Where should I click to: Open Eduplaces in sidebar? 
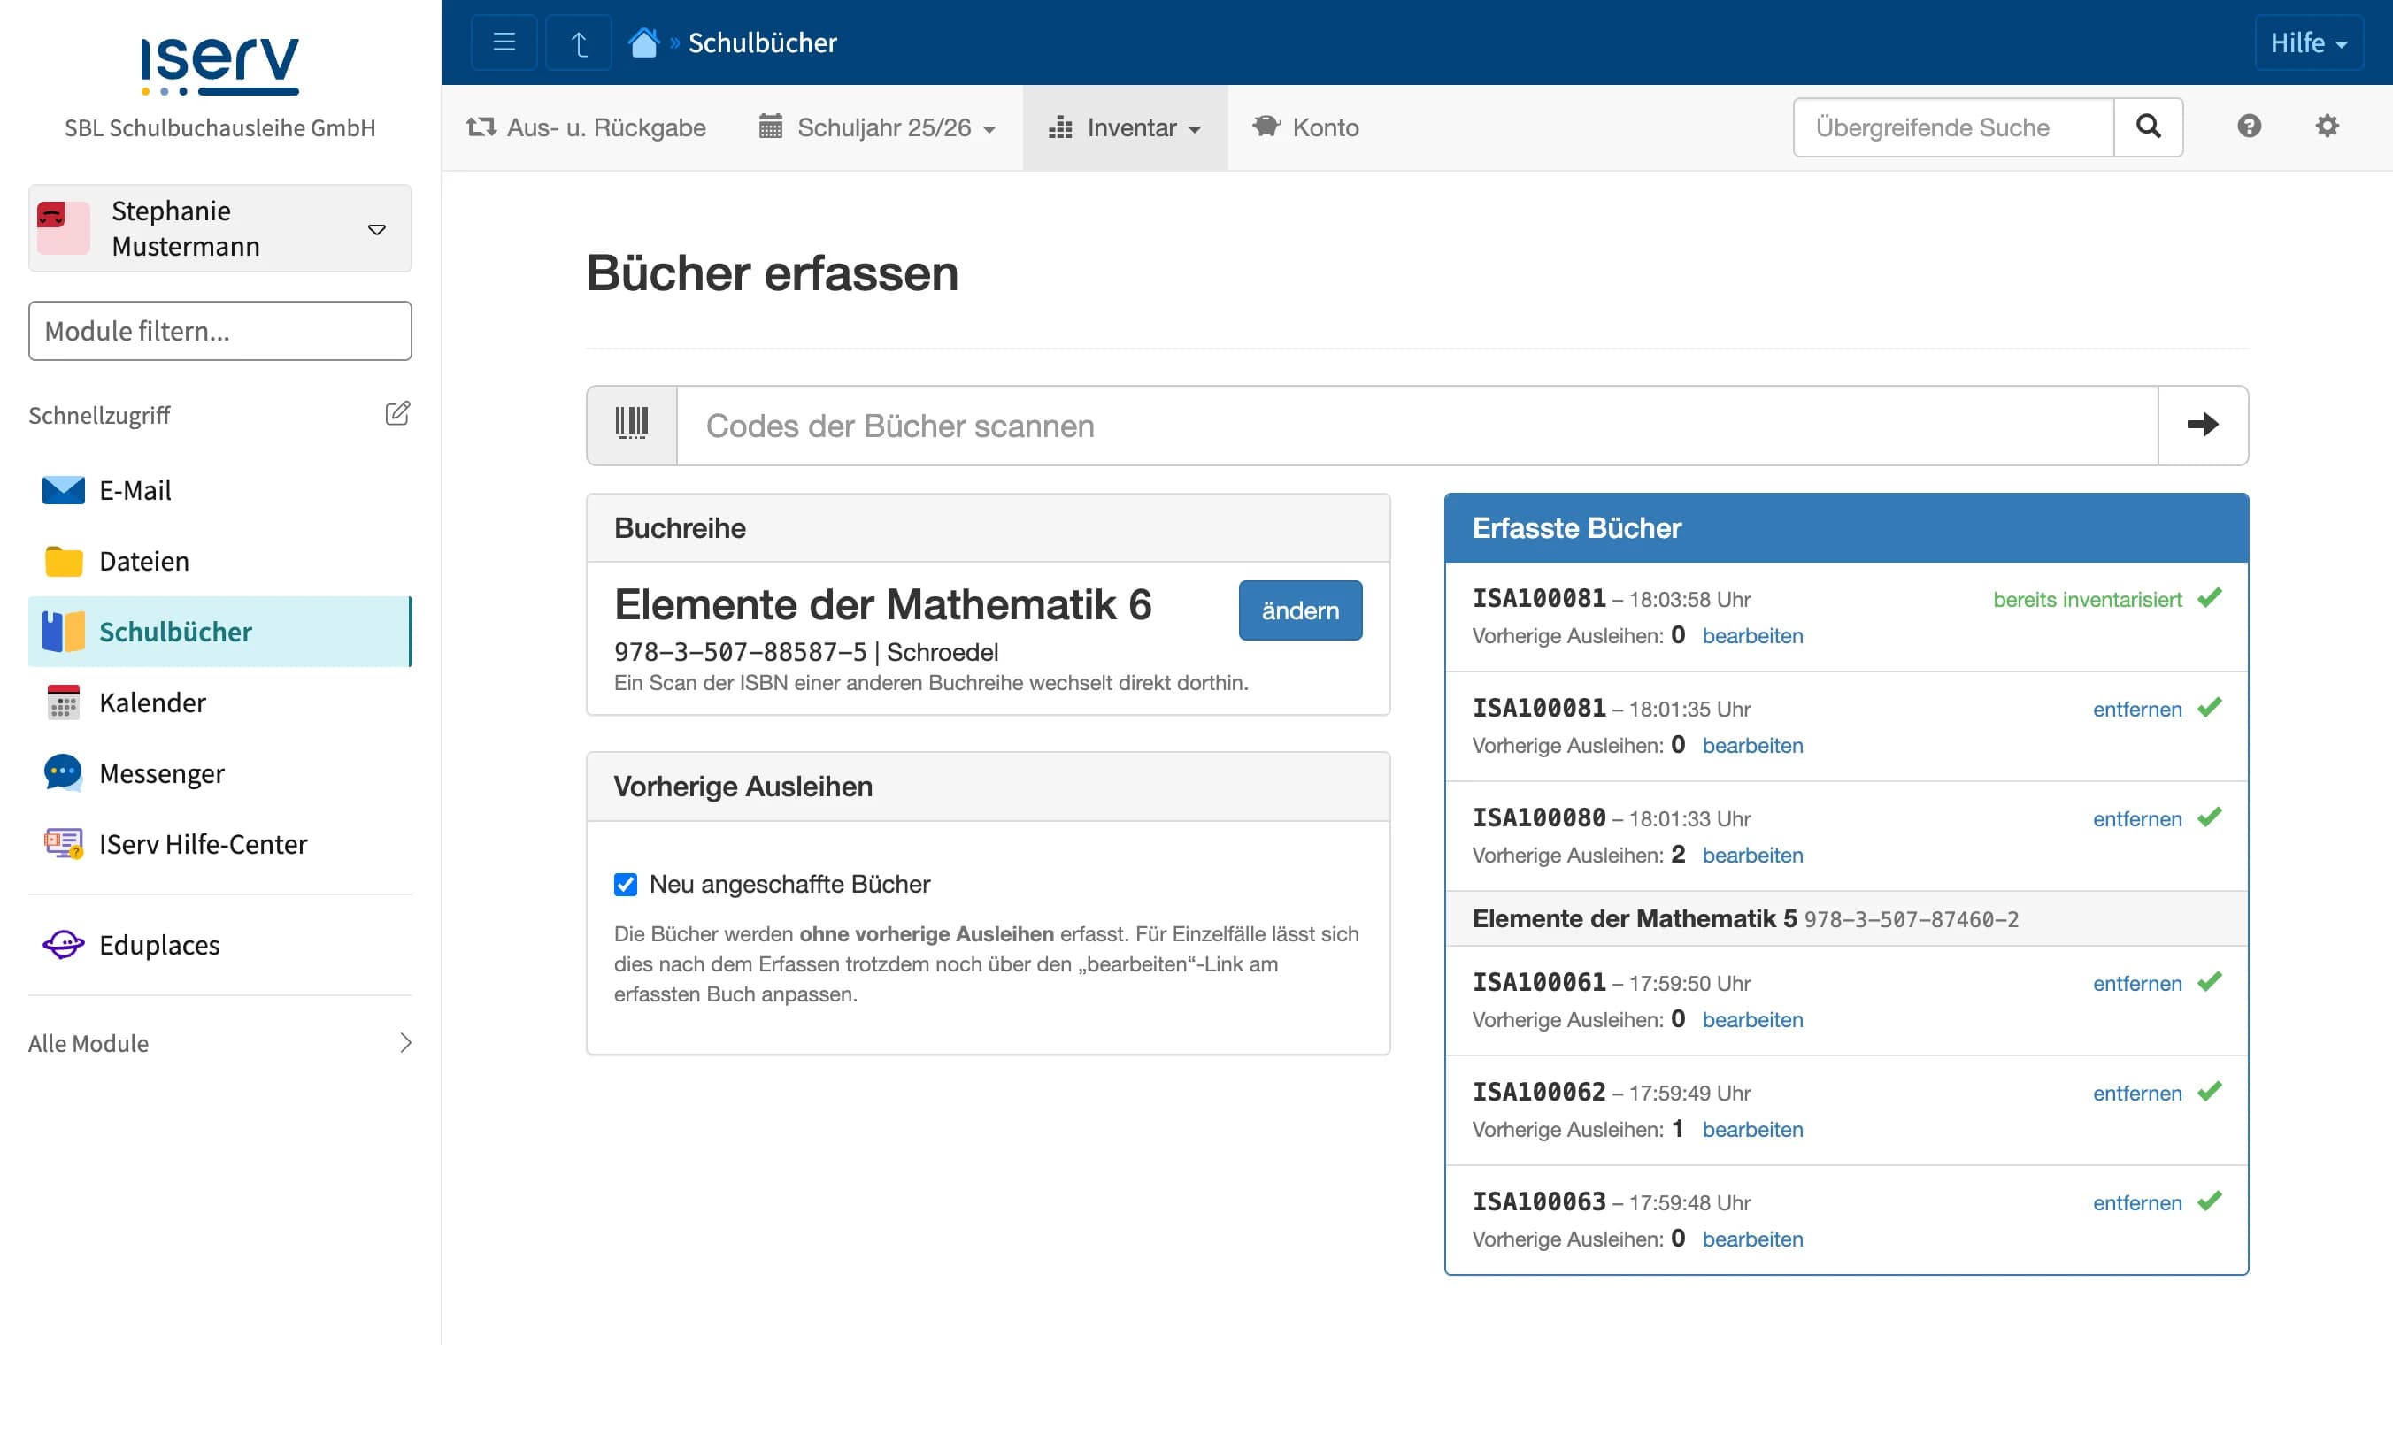click(x=219, y=945)
